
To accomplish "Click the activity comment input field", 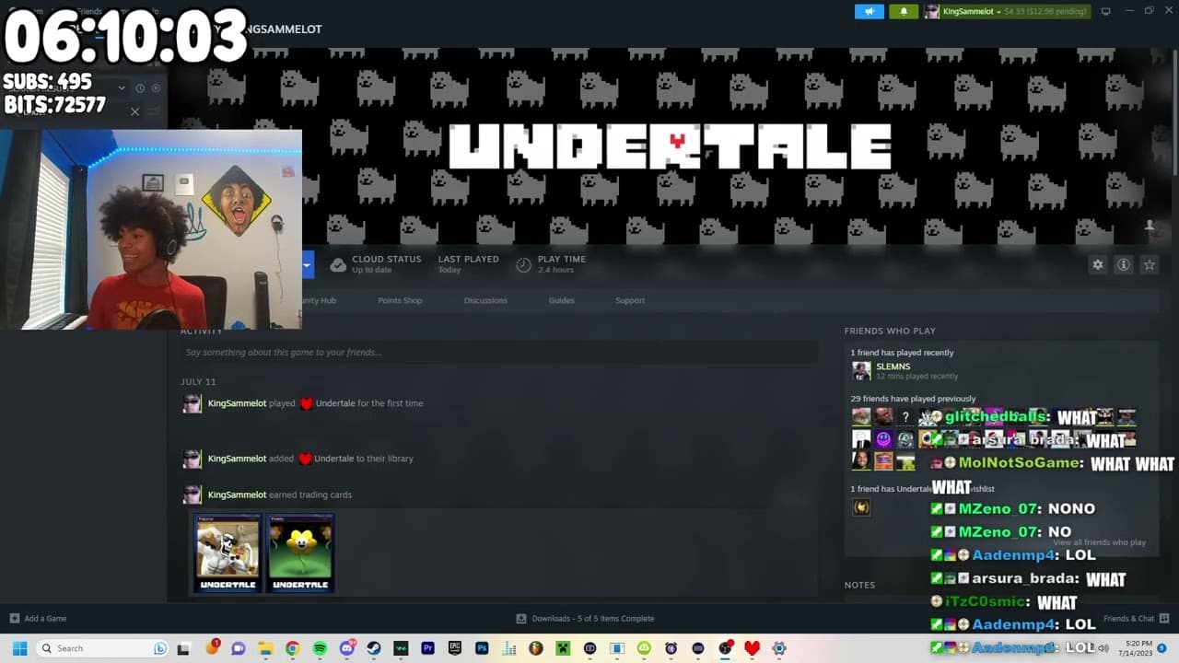I will point(499,352).
